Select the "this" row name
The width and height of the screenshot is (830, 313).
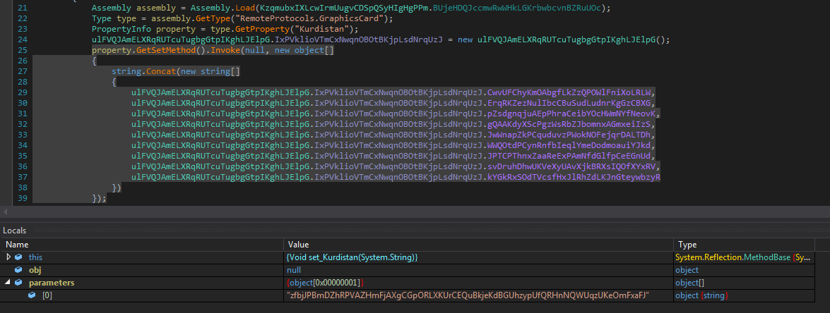[35, 257]
